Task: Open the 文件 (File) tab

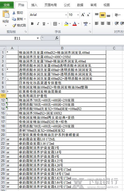Action: (7, 5)
